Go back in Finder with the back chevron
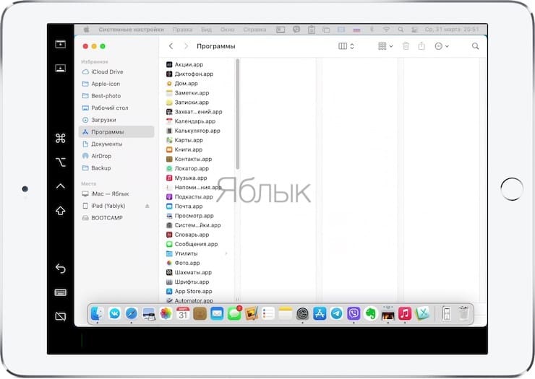The width and height of the screenshot is (535, 379). [x=171, y=46]
